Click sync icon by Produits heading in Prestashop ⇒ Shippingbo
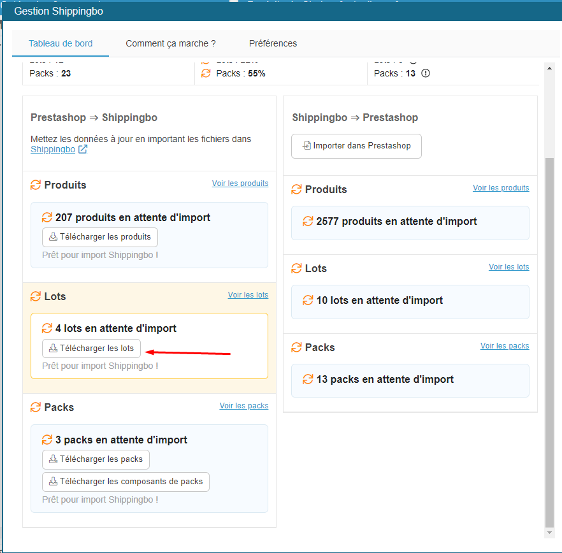 point(36,185)
